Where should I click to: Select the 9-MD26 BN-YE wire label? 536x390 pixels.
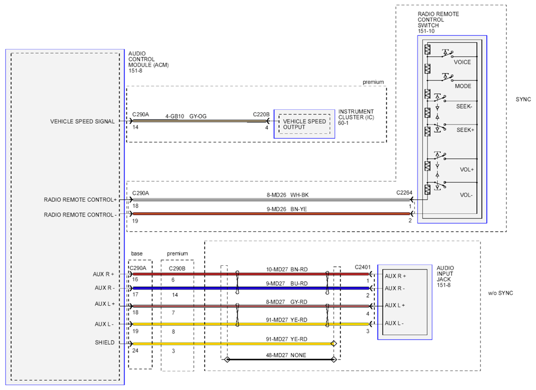tap(286, 209)
